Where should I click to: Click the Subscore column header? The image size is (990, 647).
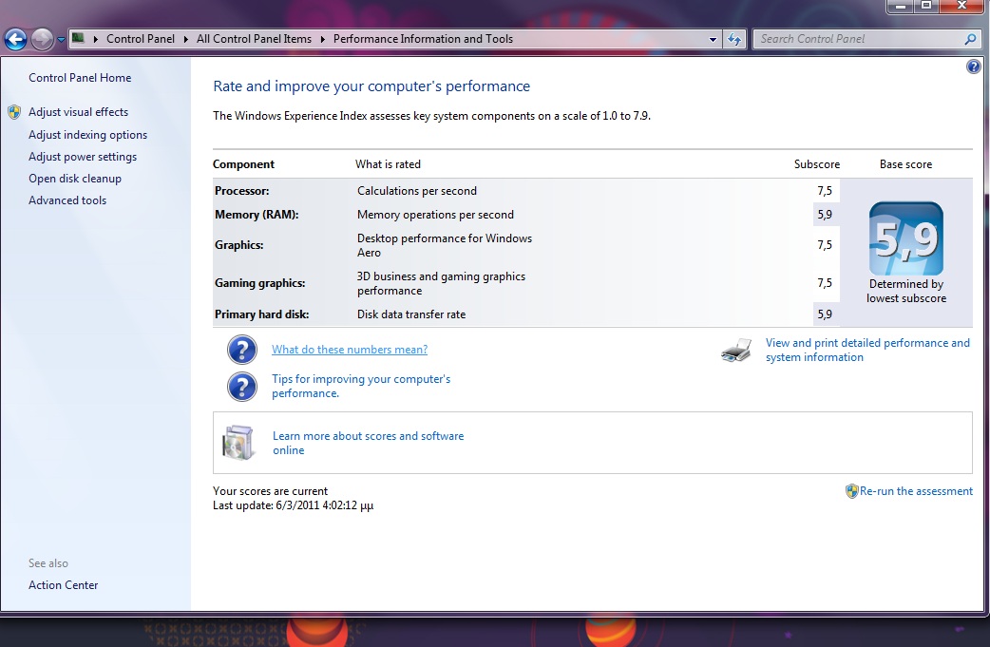point(817,164)
